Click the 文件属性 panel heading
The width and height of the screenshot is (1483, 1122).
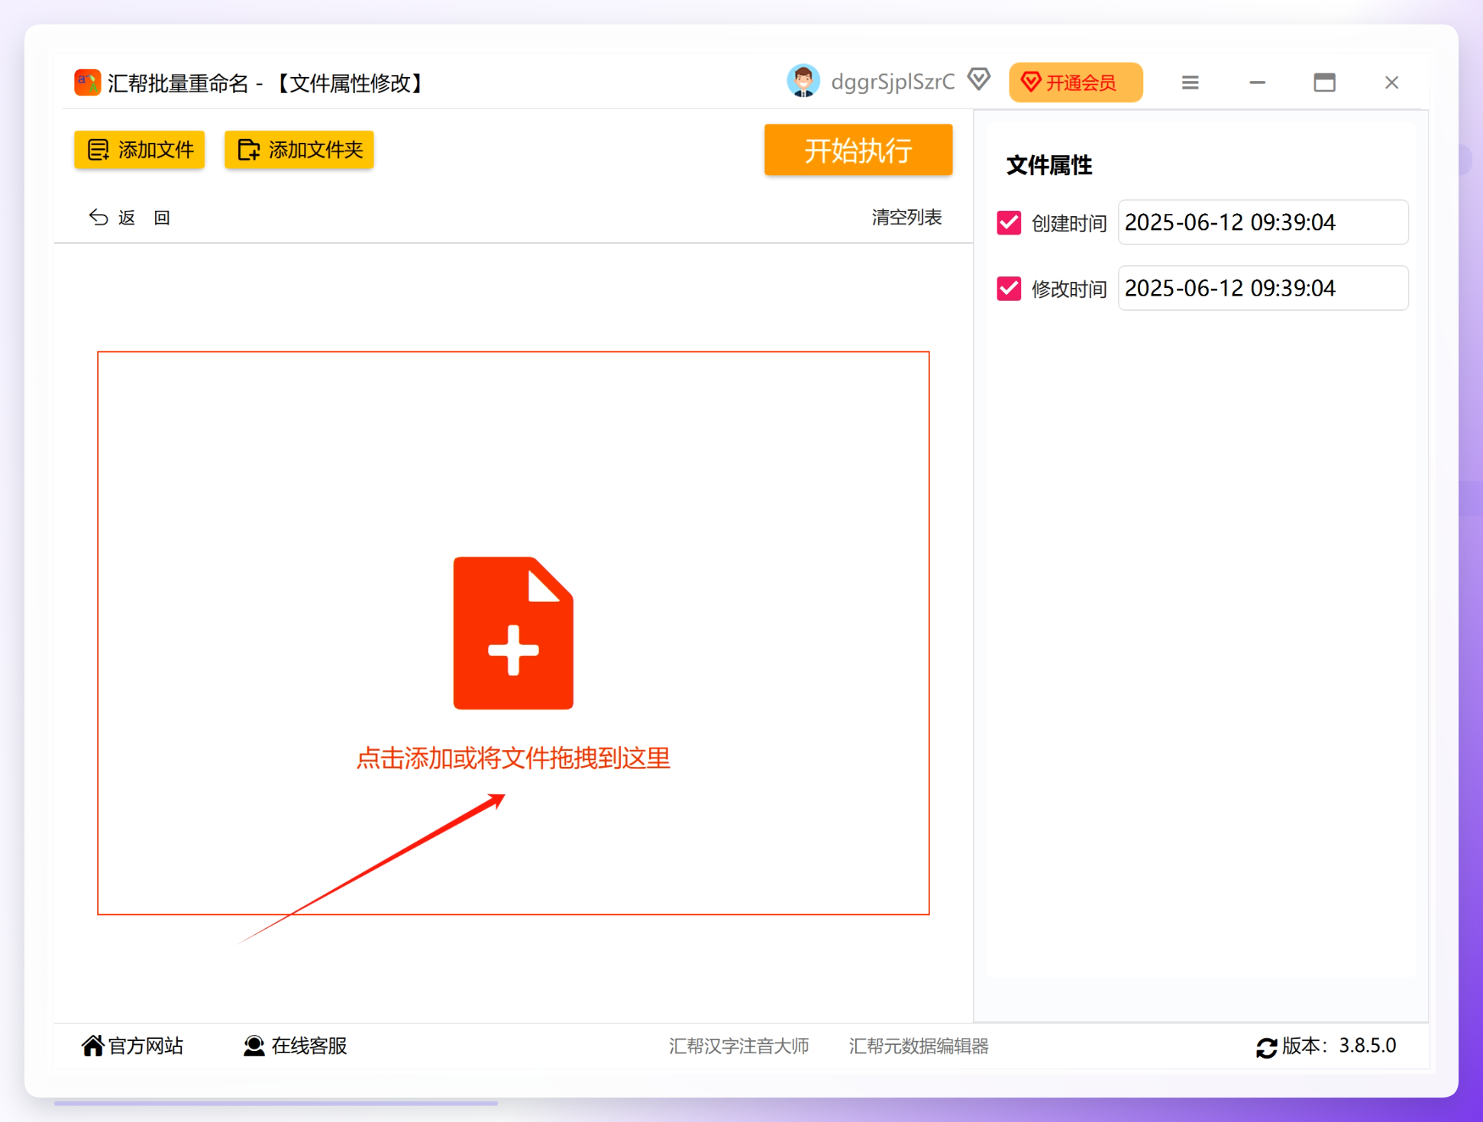[x=1048, y=165]
